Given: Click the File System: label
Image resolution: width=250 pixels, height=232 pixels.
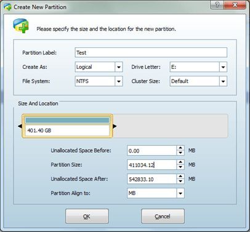Looking at the screenshot, I should (36, 81).
